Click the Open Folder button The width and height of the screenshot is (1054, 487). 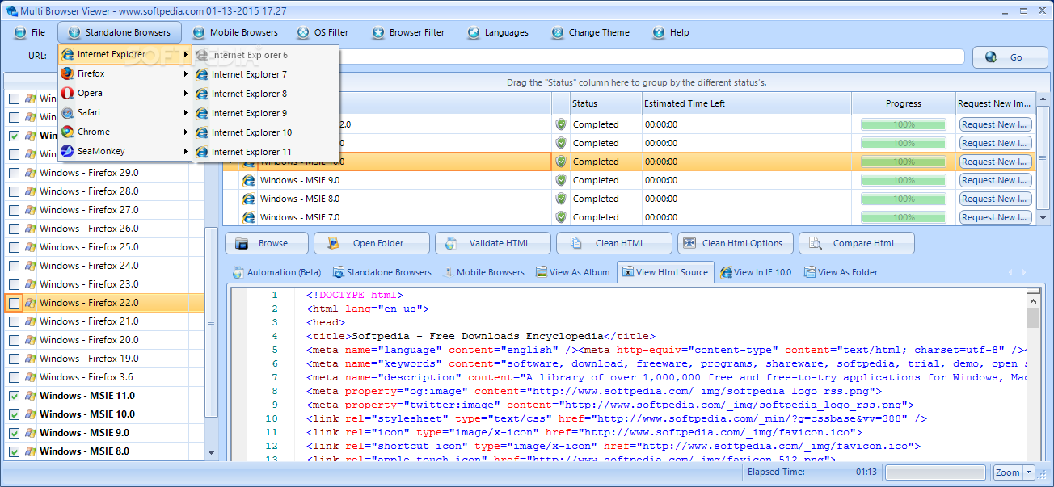coord(372,243)
